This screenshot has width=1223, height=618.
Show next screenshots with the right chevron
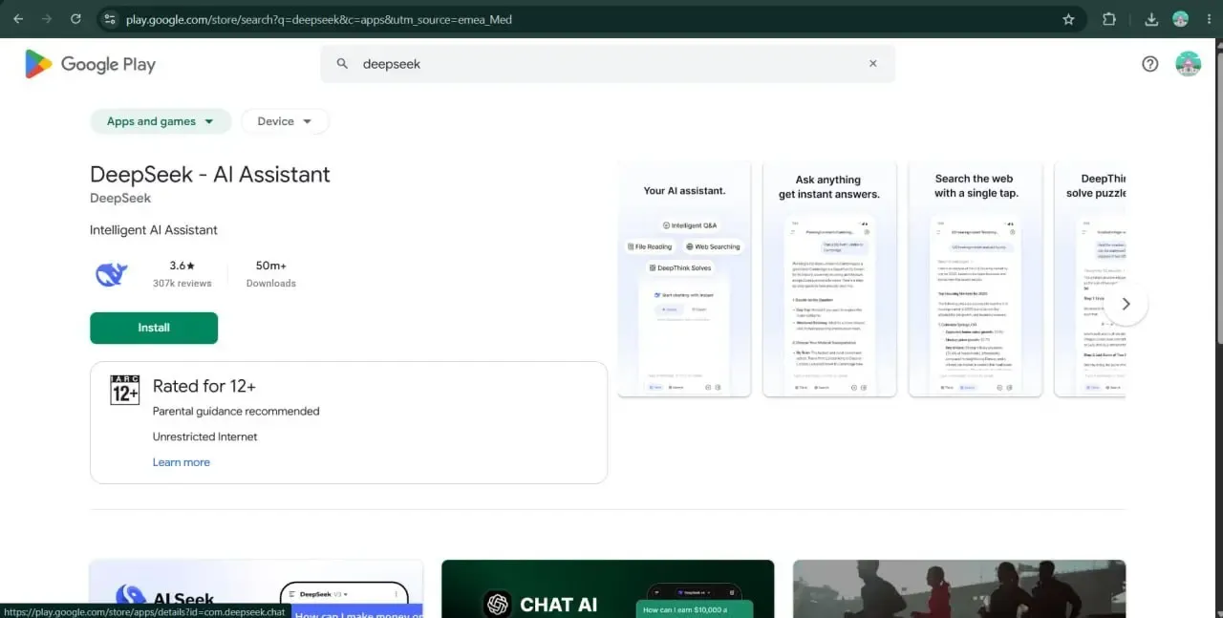[1126, 304]
